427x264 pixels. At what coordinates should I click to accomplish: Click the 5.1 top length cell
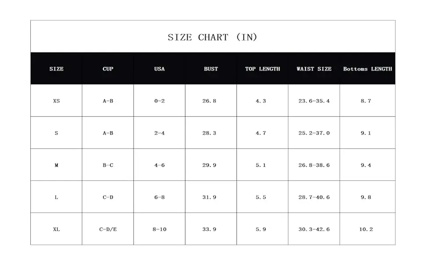click(x=261, y=165)
